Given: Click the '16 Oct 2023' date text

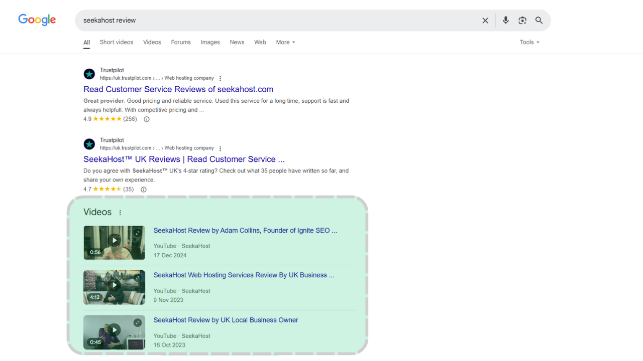Looking at the screenshot, I should pyautogui.click(x=169, y=345).
